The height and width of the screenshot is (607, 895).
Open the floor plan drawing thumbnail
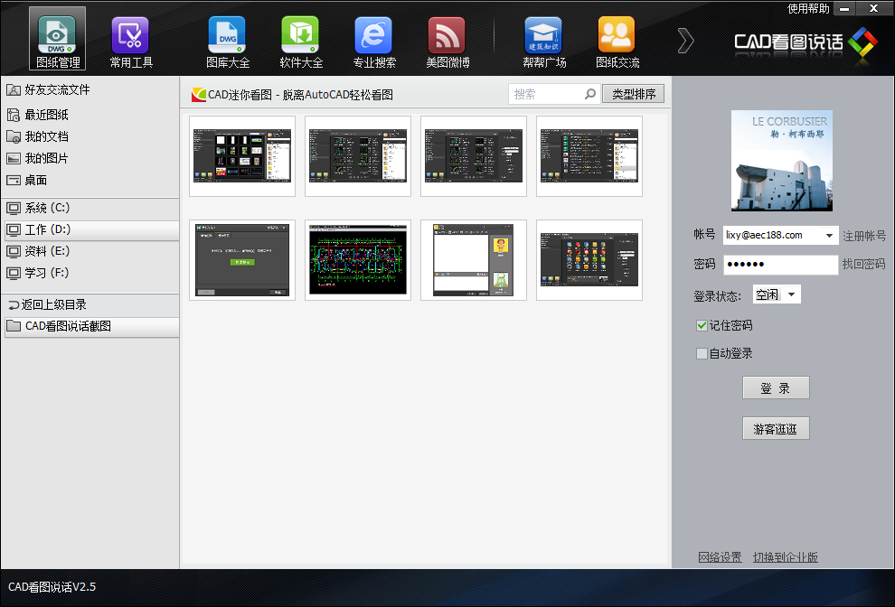click(x=357, y=260)
